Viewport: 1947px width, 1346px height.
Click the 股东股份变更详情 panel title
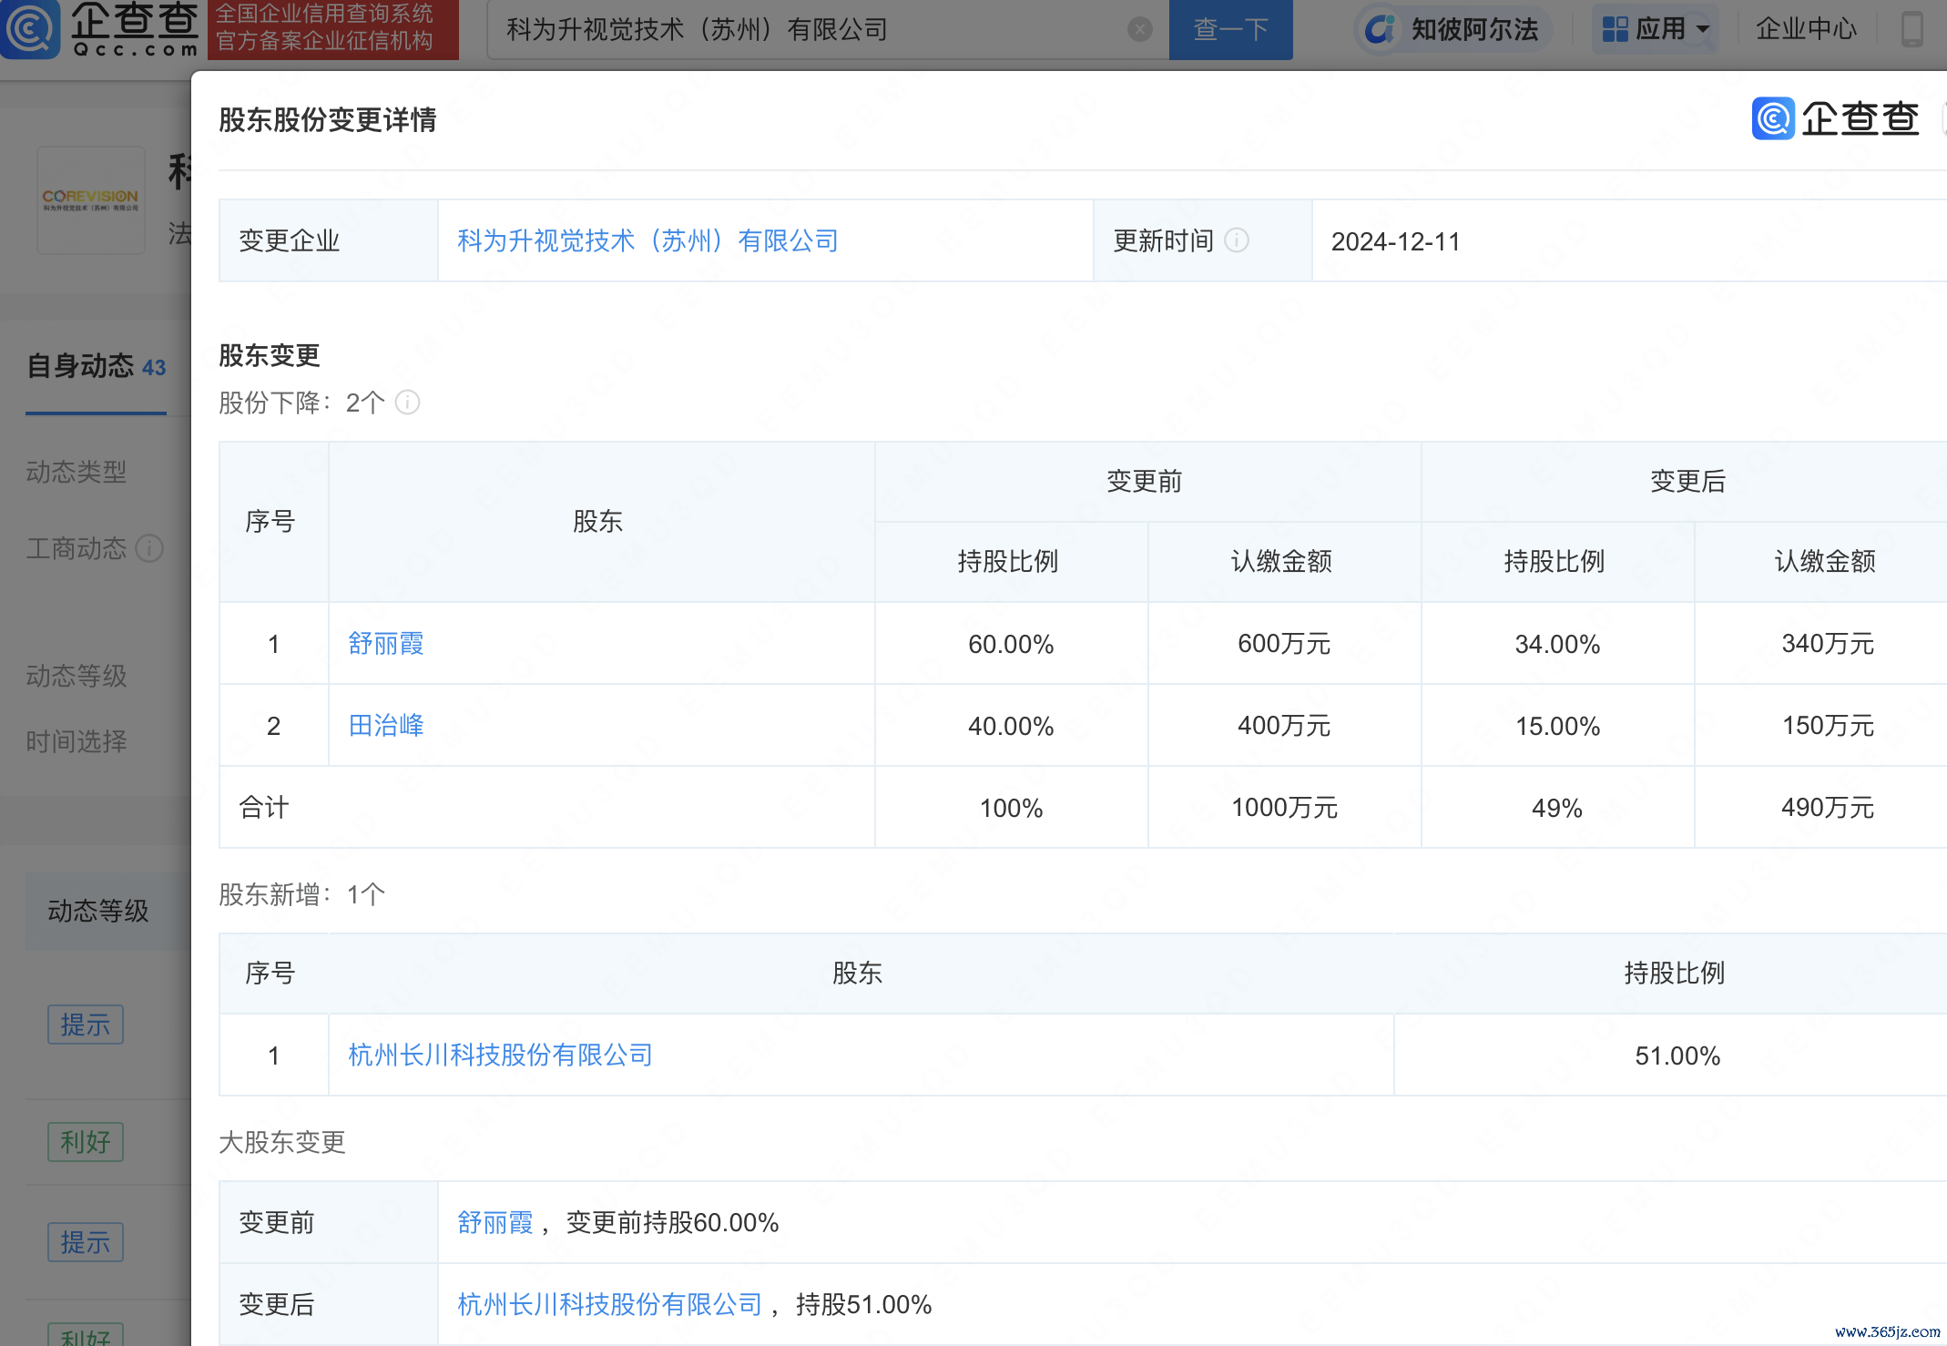coord(328,119)
